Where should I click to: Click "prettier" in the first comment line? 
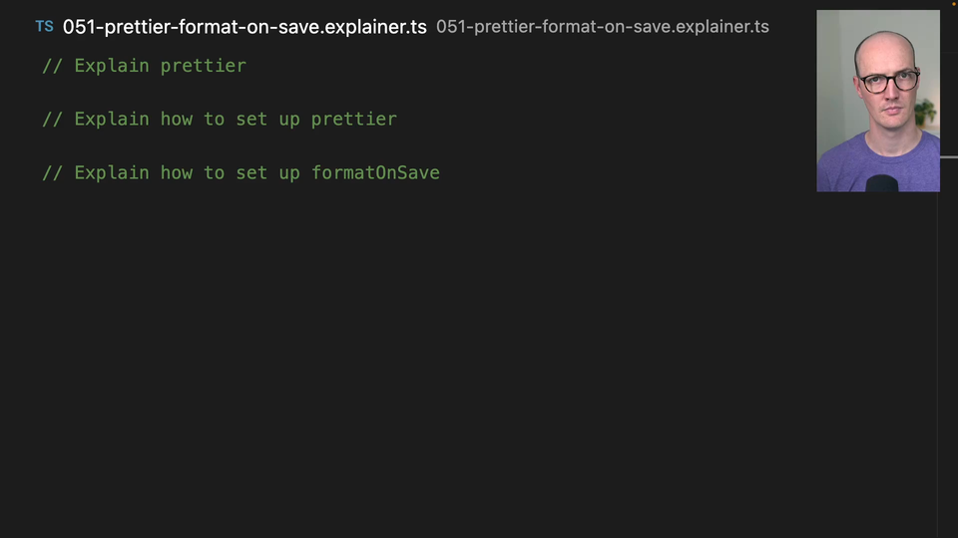click(x=203, y=66)
